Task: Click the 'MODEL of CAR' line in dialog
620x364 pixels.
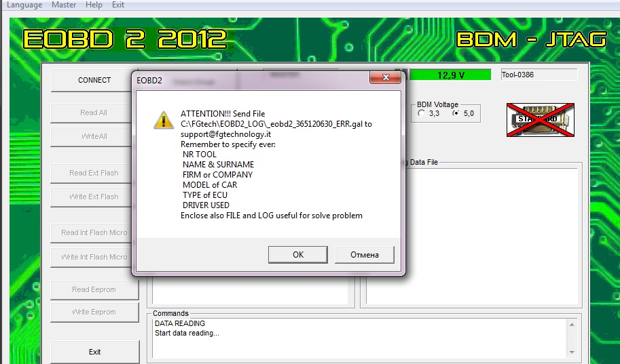Action: point(210,185)
